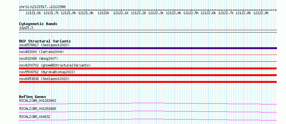
Task: Click the 12122.9k ruler position
Action: [x=261, y=13]
